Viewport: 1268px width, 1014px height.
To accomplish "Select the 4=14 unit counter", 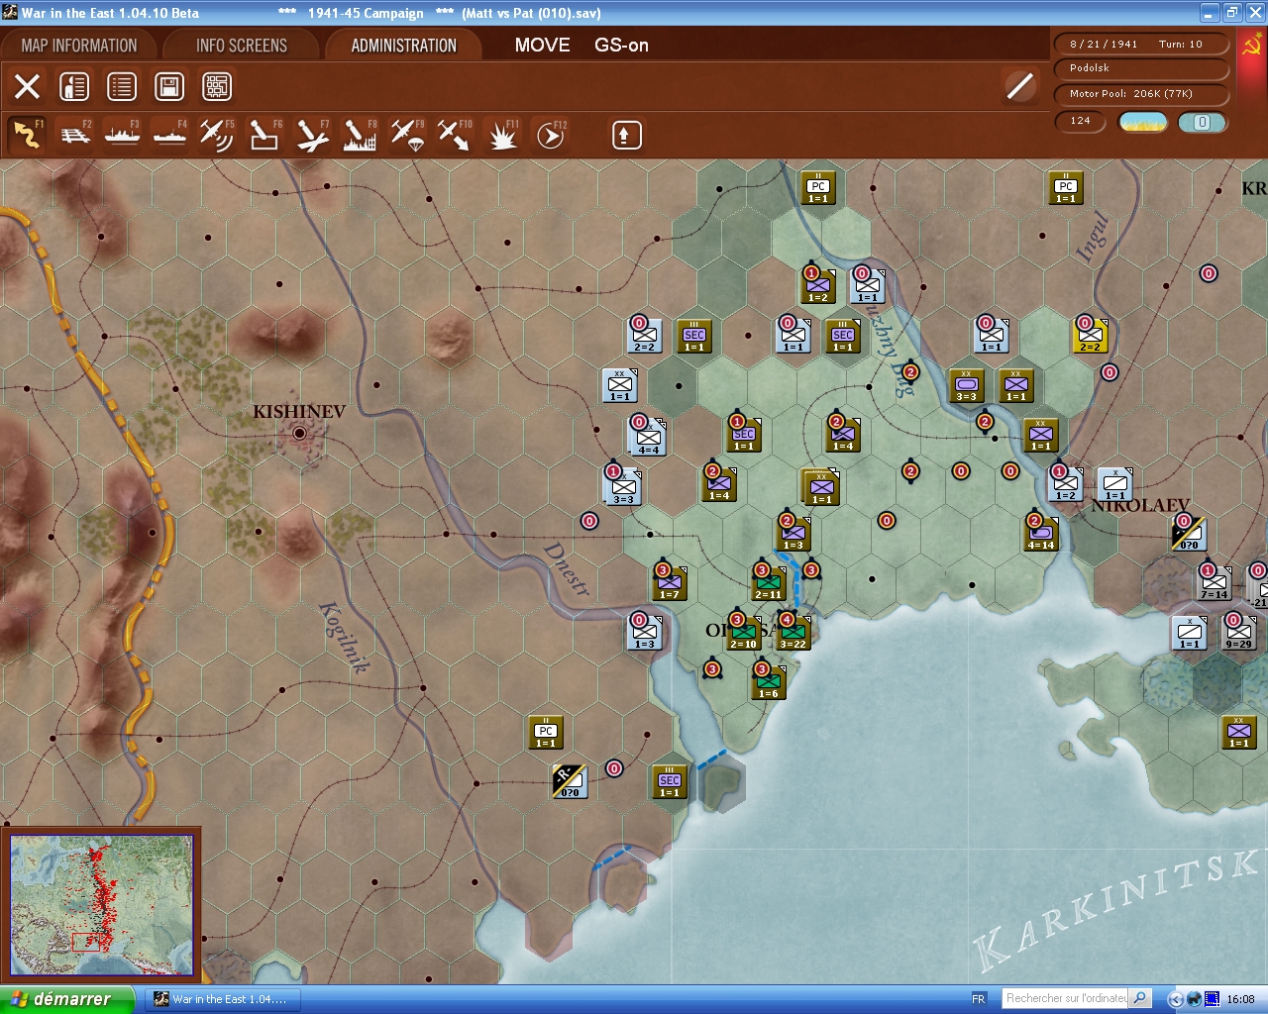I will (1041, 534).
